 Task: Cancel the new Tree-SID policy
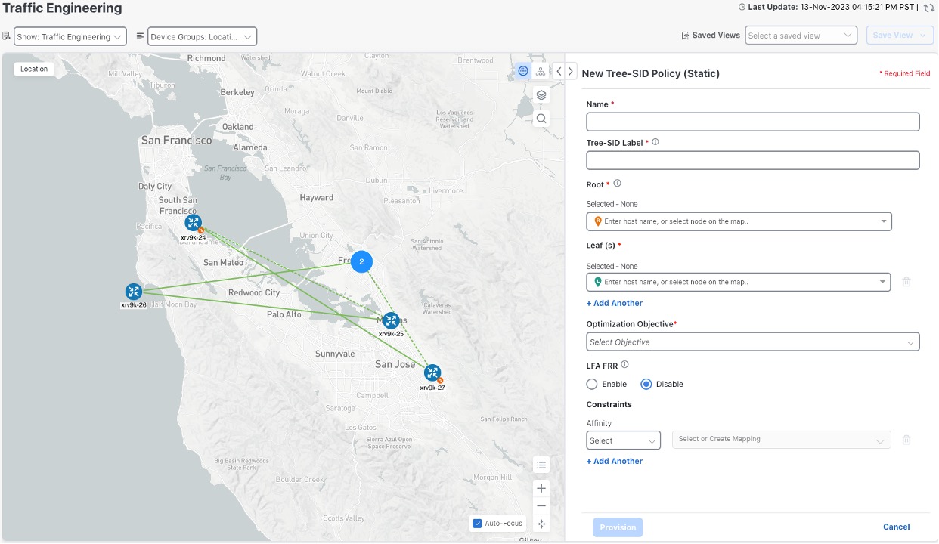click(896, 527)
